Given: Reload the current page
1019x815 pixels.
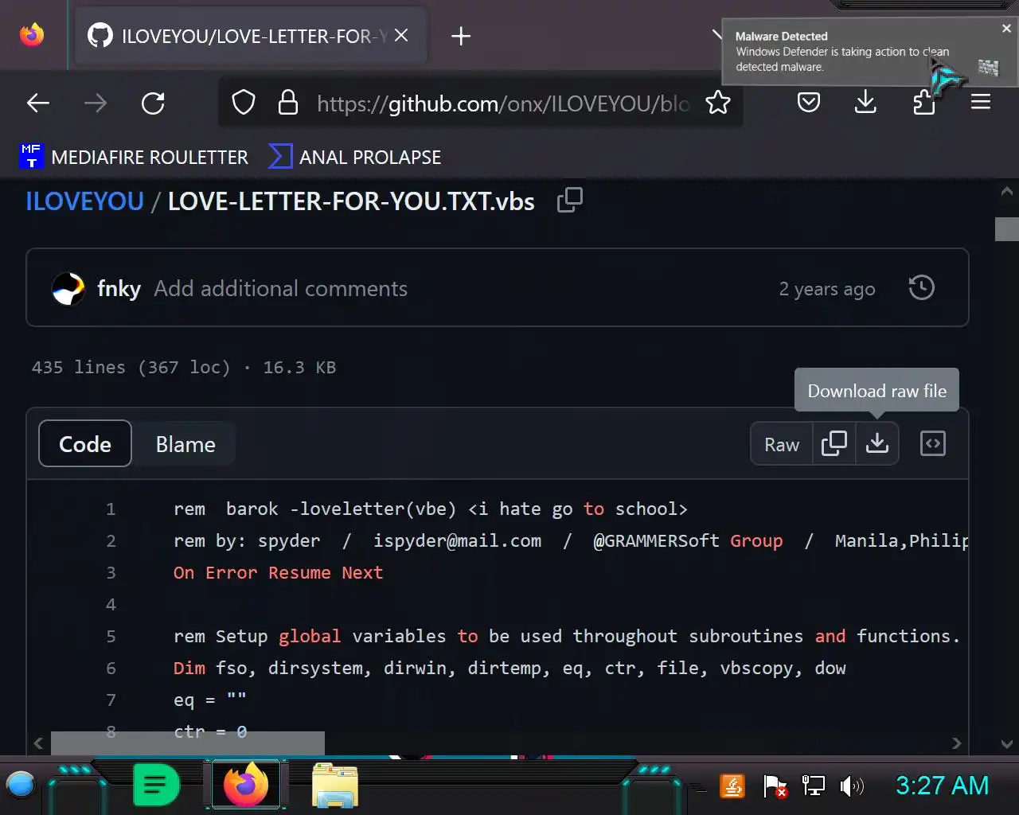Looking at the screenshot, I should (153, 103).
